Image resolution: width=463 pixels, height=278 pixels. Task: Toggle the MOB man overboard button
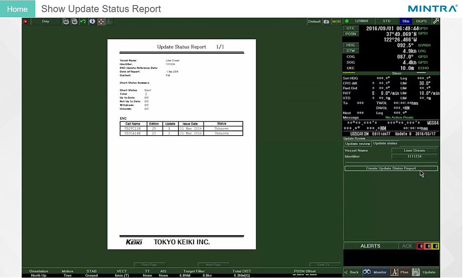point(336,22)
